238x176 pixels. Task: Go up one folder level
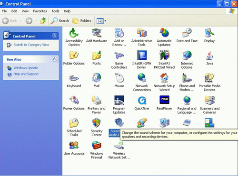click(x=43, y=21)
